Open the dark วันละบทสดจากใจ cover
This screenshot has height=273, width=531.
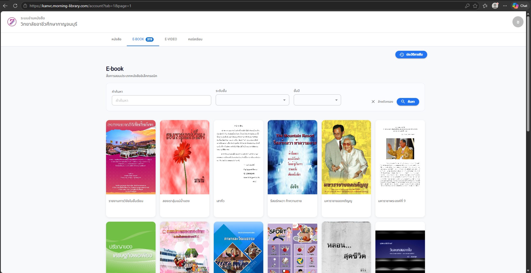[400, 247]
